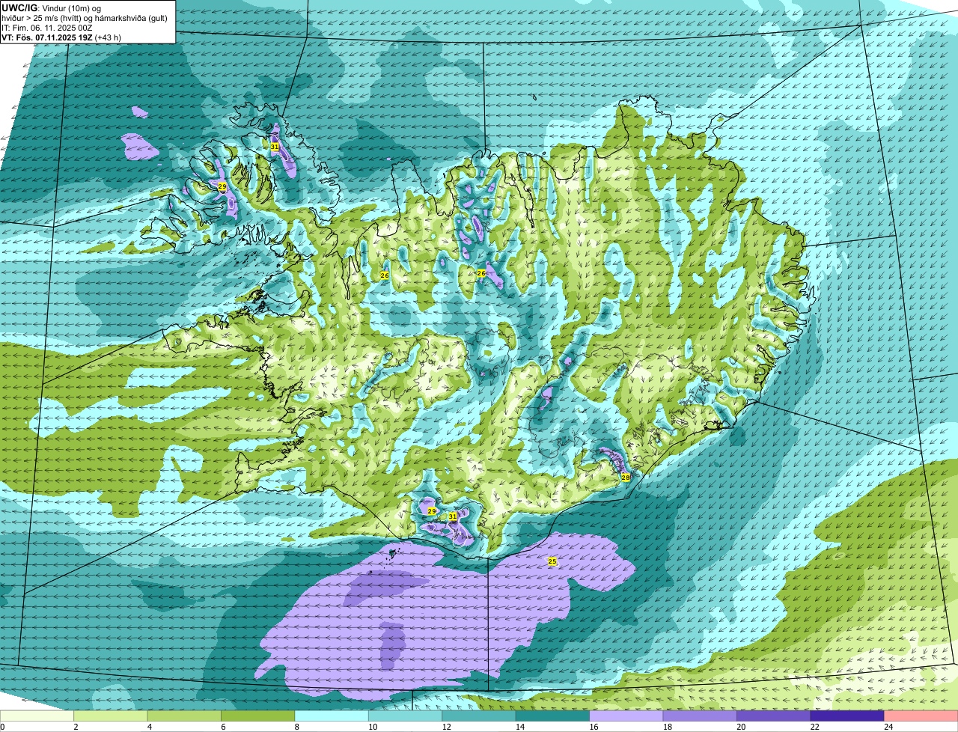Click the title text 'UWC/IG: Vindur (10m) og'

pyautogui.click(x=52, y=7)
